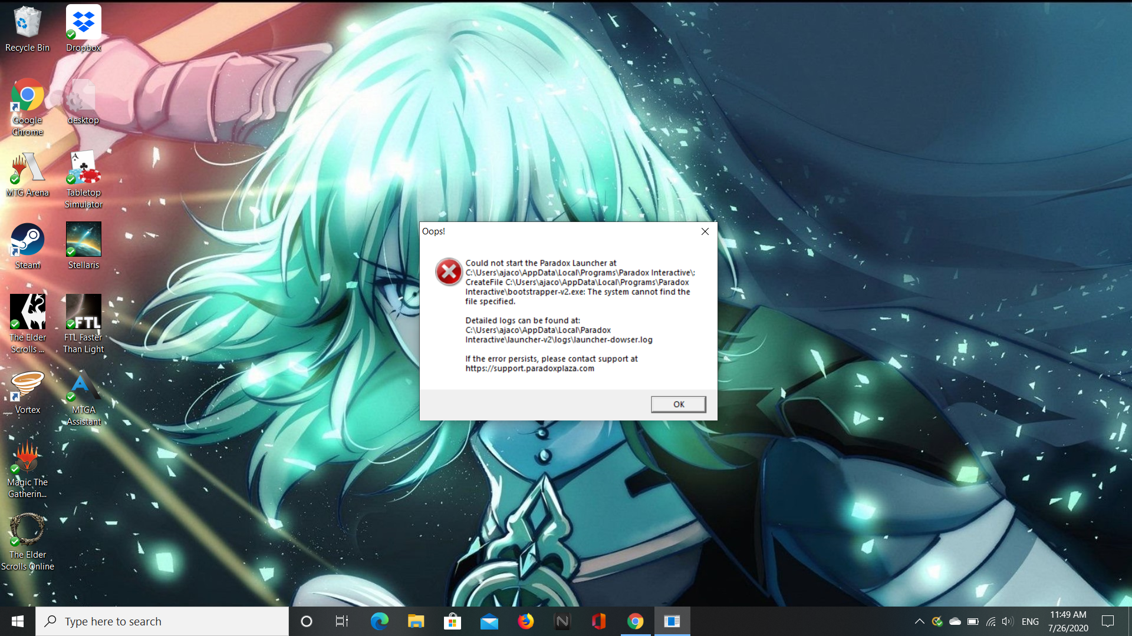This screenshot has width=1132, height=636.
Task: Open the Action Center notifications panel
Action: click(x=1108, y=621)
